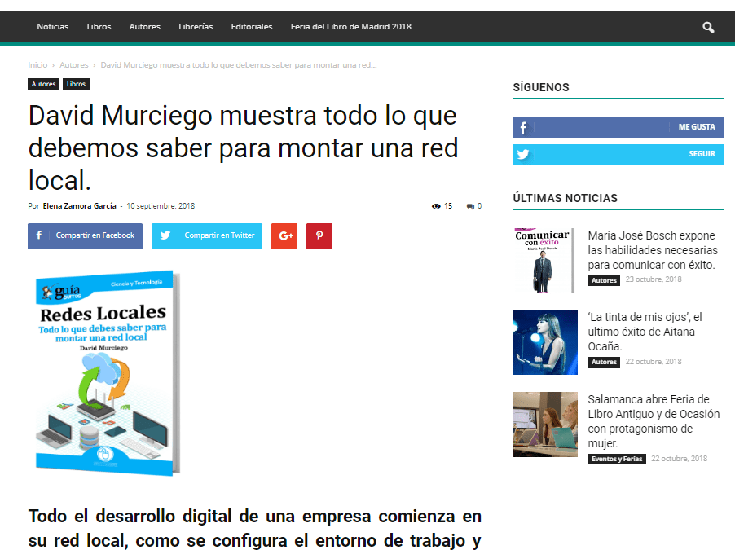Go to the Librerías menu
The width and height of the screenshot is (735, 550).
[x=196, y=26]
